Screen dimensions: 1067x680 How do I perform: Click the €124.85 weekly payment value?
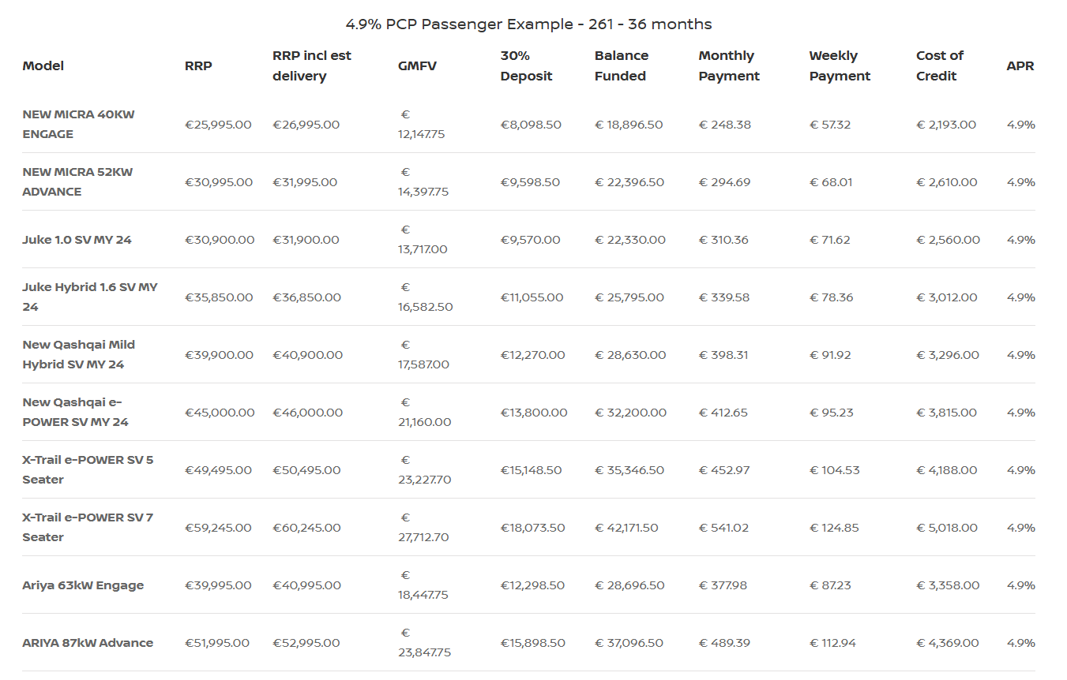834,528
